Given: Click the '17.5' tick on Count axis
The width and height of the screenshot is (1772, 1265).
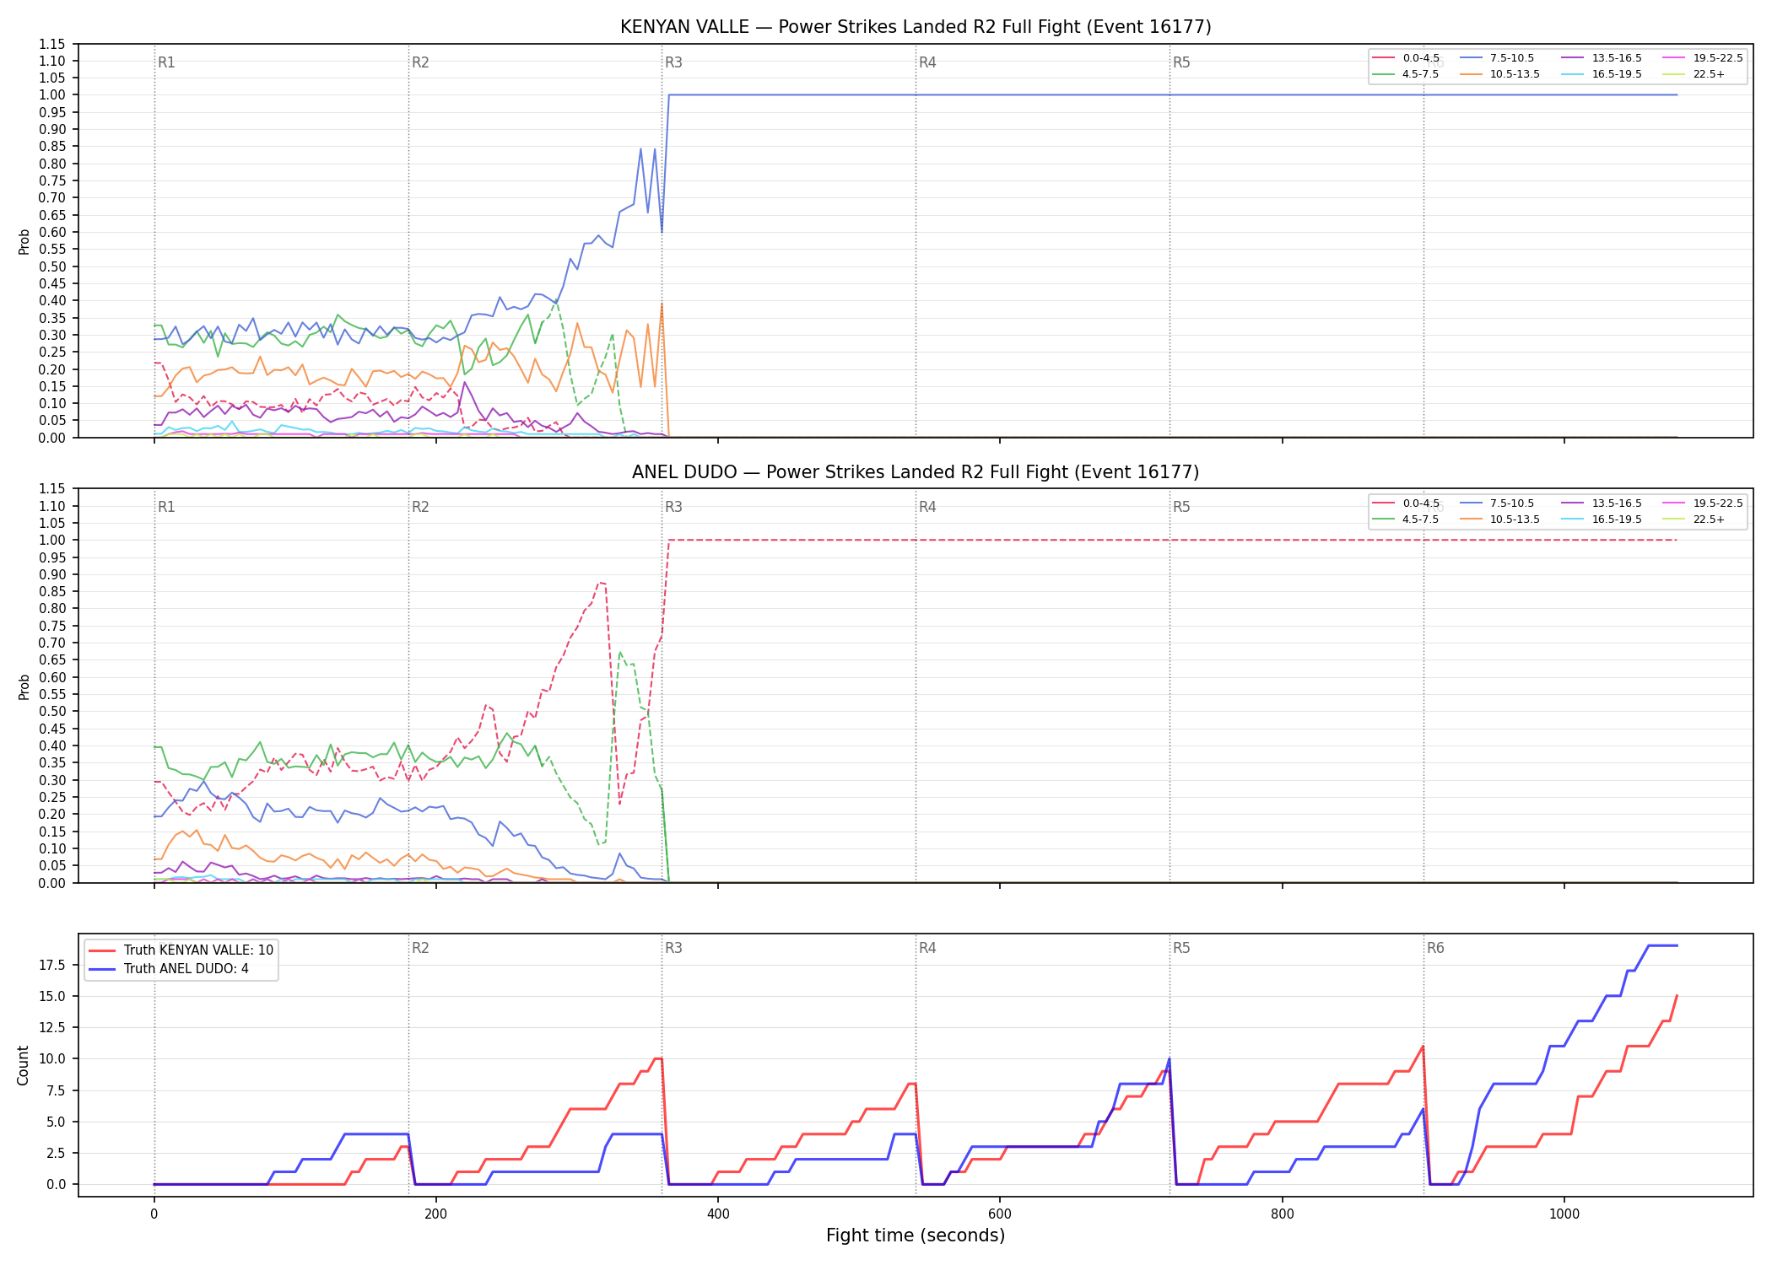Looking at the screenshot, I should point(52,965).
